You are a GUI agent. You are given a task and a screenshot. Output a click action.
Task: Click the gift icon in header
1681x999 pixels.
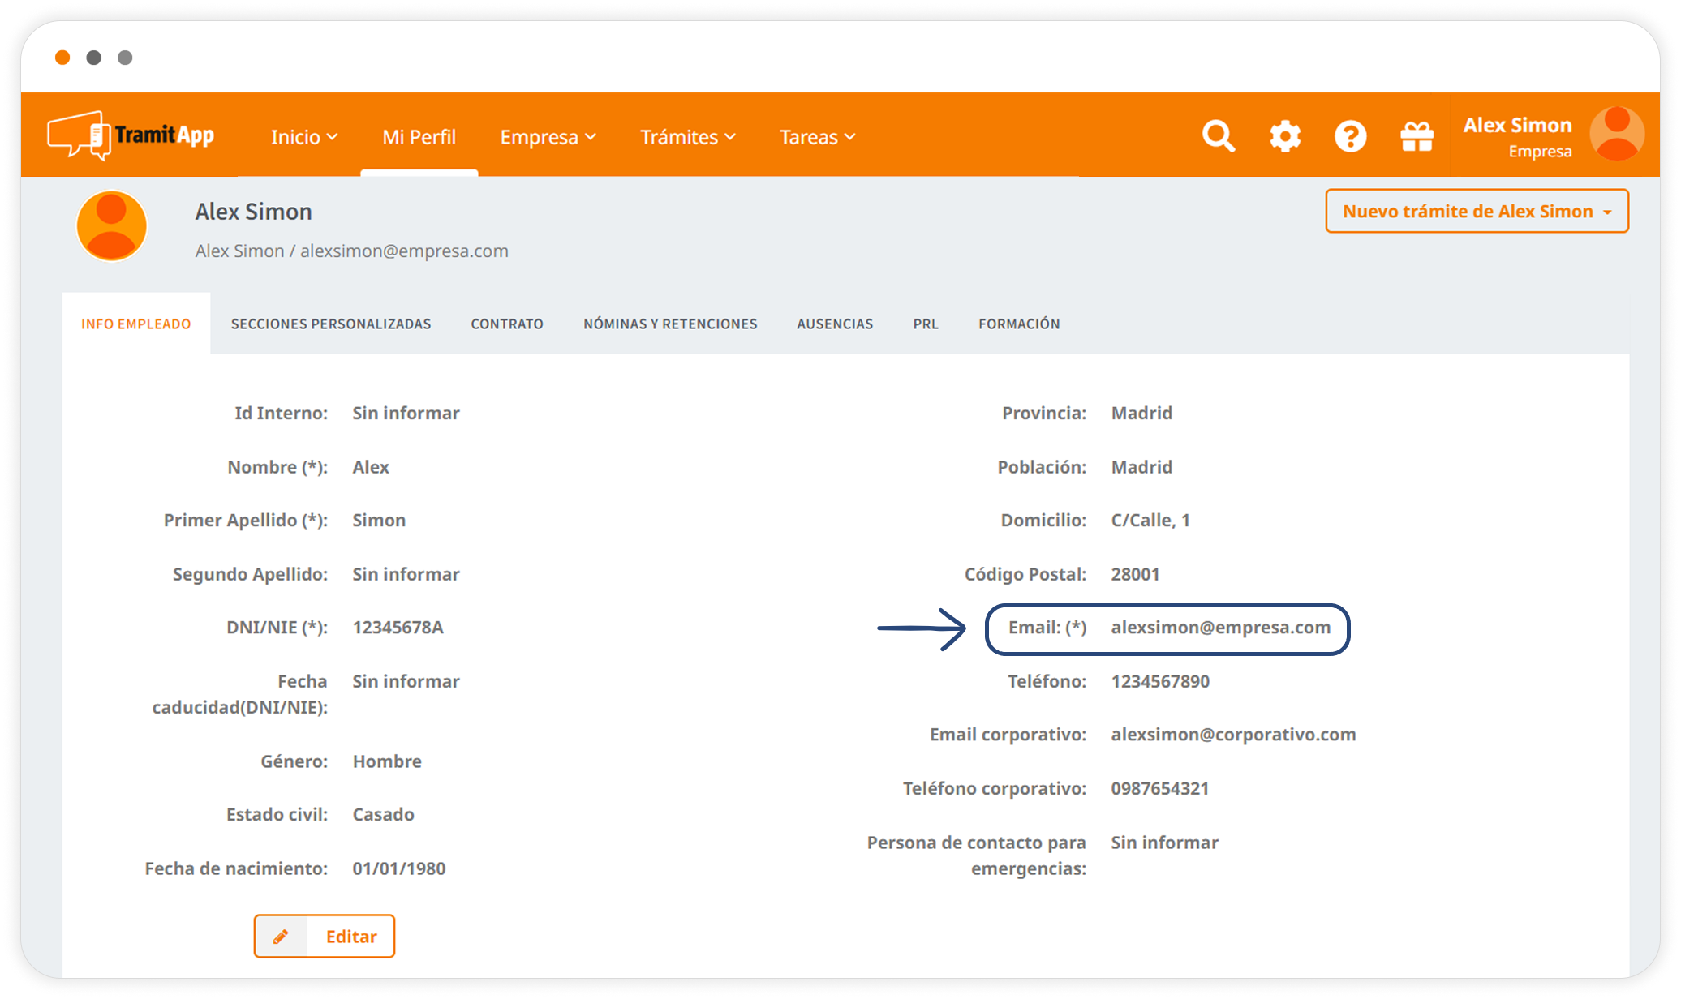(1417, 136)
